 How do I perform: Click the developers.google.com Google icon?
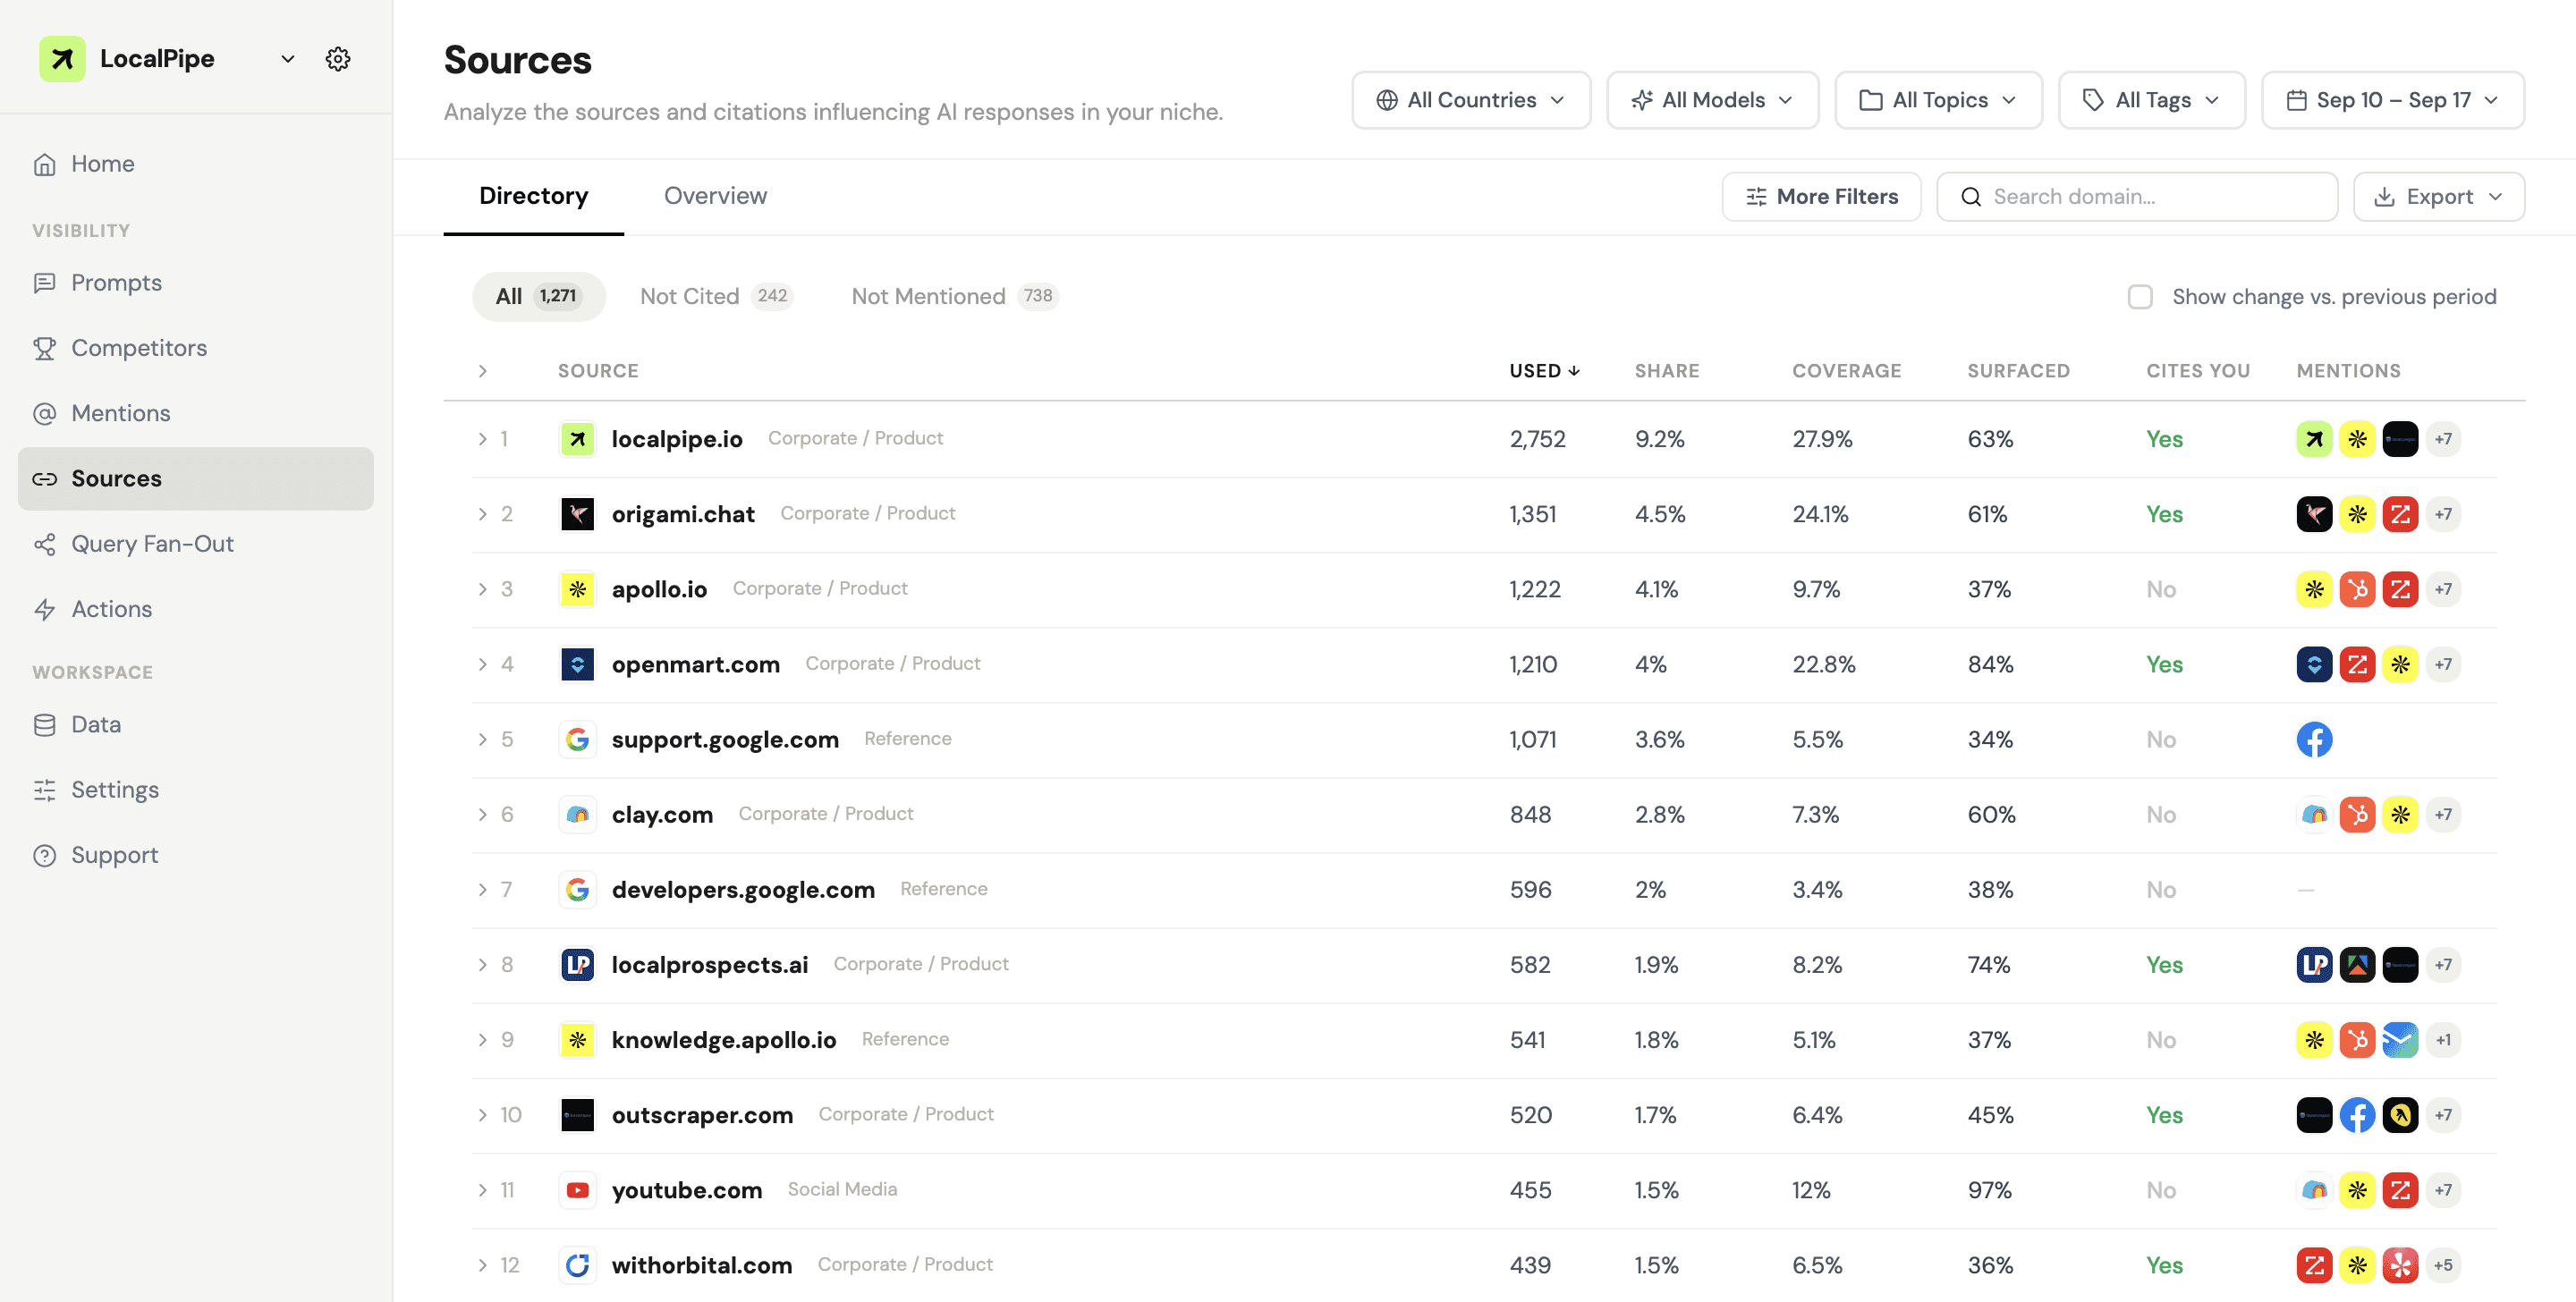point(577,889)
